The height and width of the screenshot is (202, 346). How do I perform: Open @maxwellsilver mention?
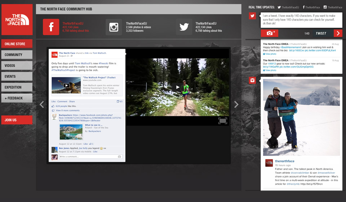(326, 173)
